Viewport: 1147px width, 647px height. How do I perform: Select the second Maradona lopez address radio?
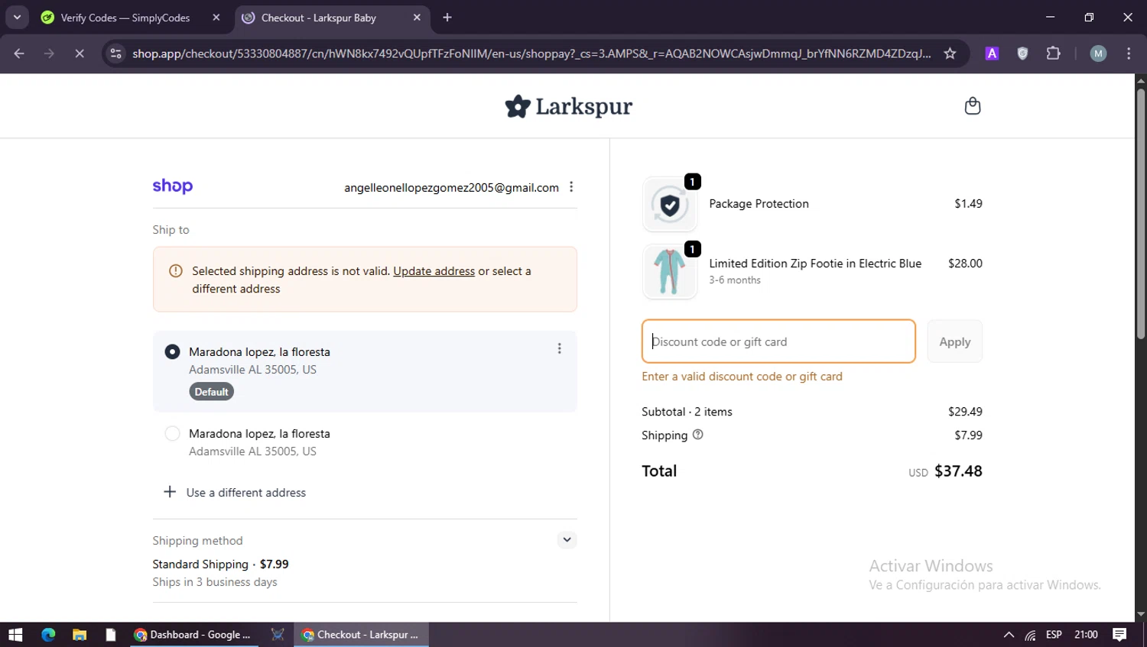[x=172, y=434]
